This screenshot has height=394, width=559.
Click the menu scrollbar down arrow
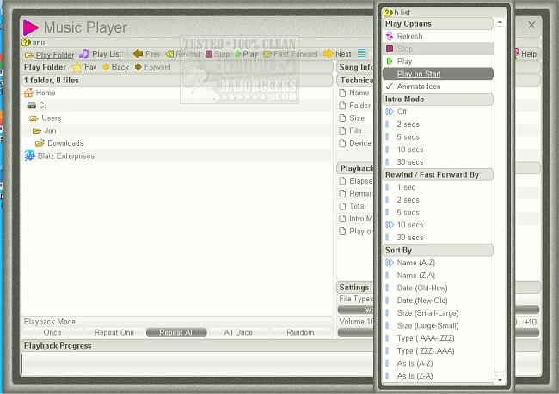pyautogui.click(x=500, y=379)
